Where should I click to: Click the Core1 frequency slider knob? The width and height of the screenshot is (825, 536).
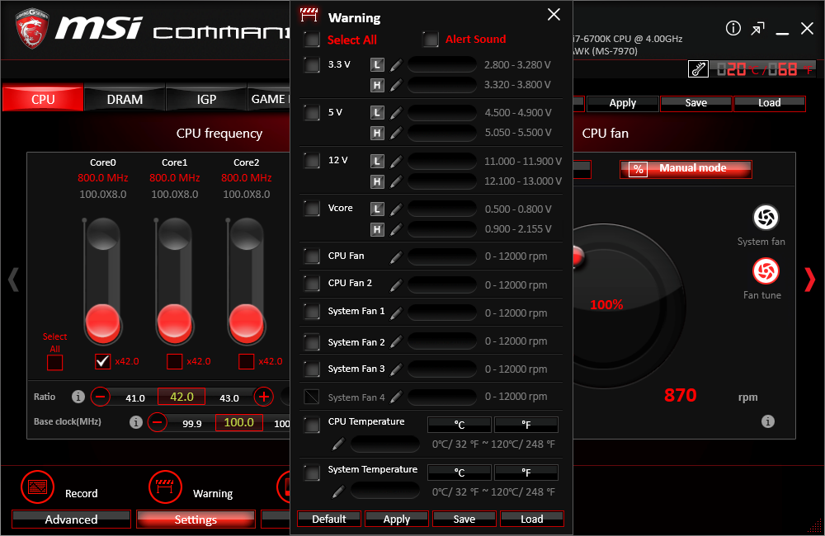tap(174, 322)
